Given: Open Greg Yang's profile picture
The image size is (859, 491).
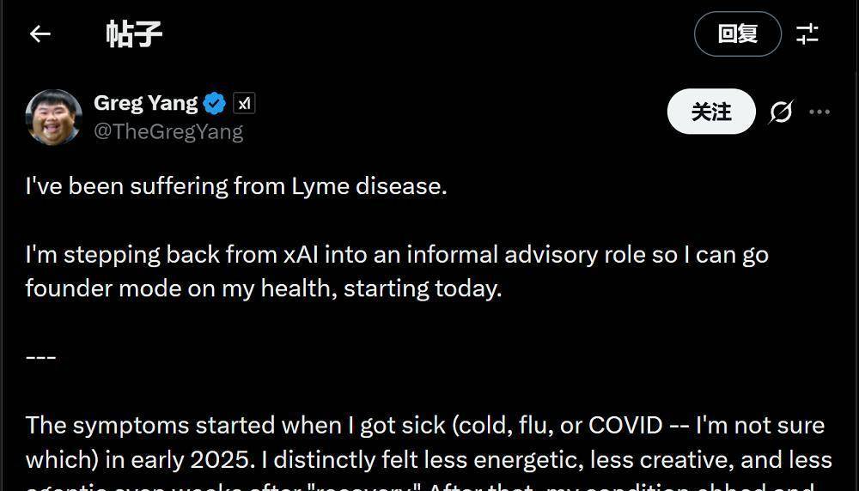Looking at the screenshot, I should point(54,117).
